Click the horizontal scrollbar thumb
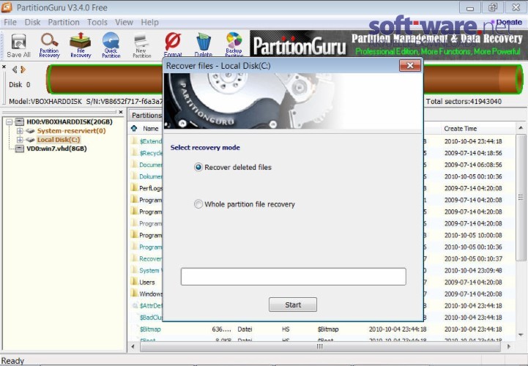Screen dimensions: 528x366 pos(319,346)
